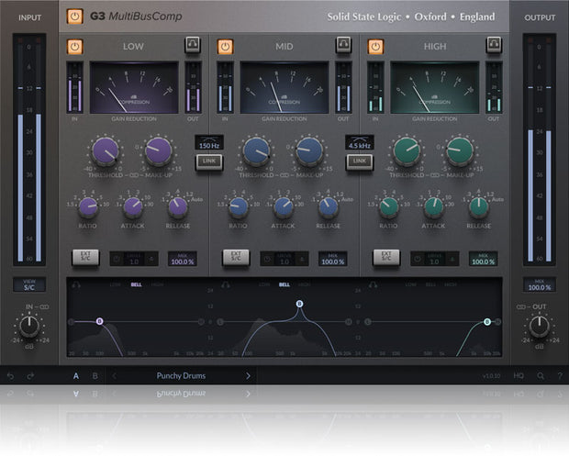The image size is (569, 456).
Task: Toggle the MID band Drive power icon
Action: click(x=267, y=259)
